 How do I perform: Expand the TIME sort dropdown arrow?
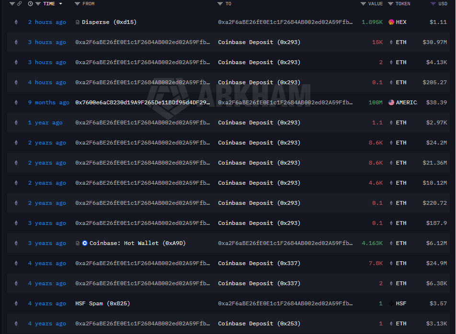(x=60, y=4)
